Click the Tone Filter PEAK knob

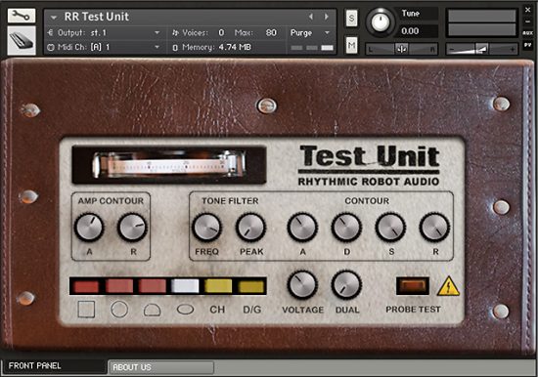point(250,228)
